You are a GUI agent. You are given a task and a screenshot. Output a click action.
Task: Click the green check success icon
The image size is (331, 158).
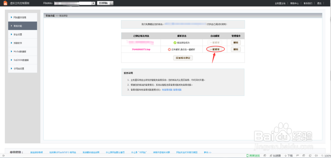point(175,43)
